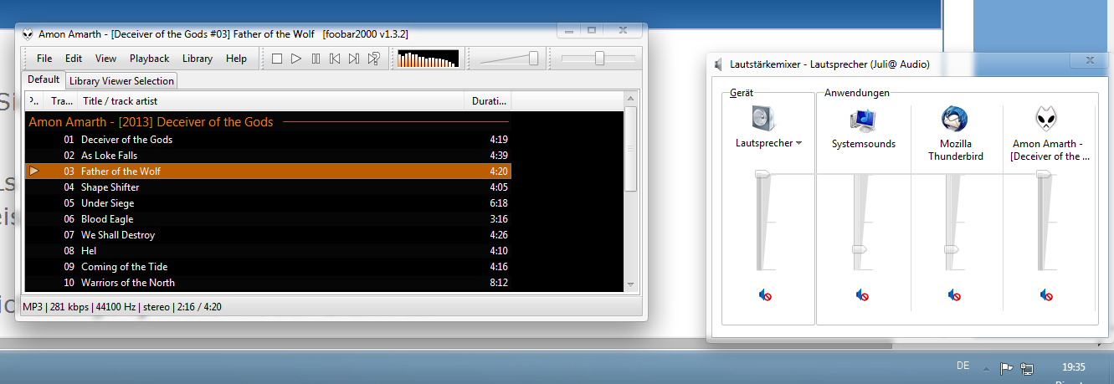Image resolution: width=1114 pixels, height=384 pixels.
Task: Skip to the next track
Action: [x=354, y=59]
